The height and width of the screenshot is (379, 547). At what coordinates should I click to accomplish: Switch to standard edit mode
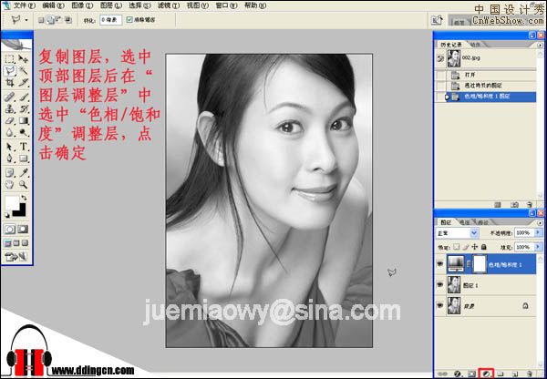(x=10, y=229)
